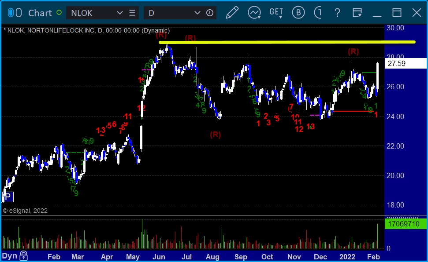The height and width of the screenshot is (262, 428).
Task: Open the clock time template icon
Action: tap(210, 13)
